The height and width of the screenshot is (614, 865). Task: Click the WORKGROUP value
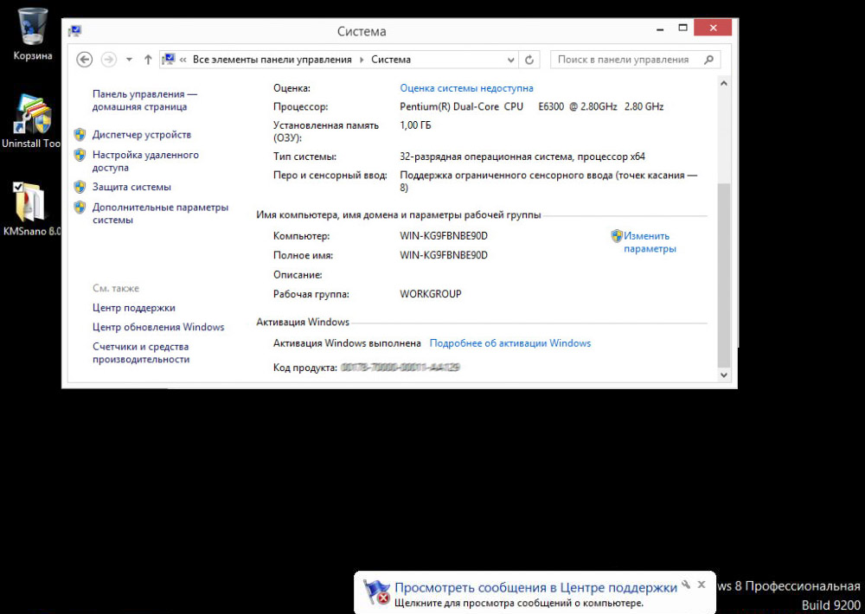coord(430,294)
